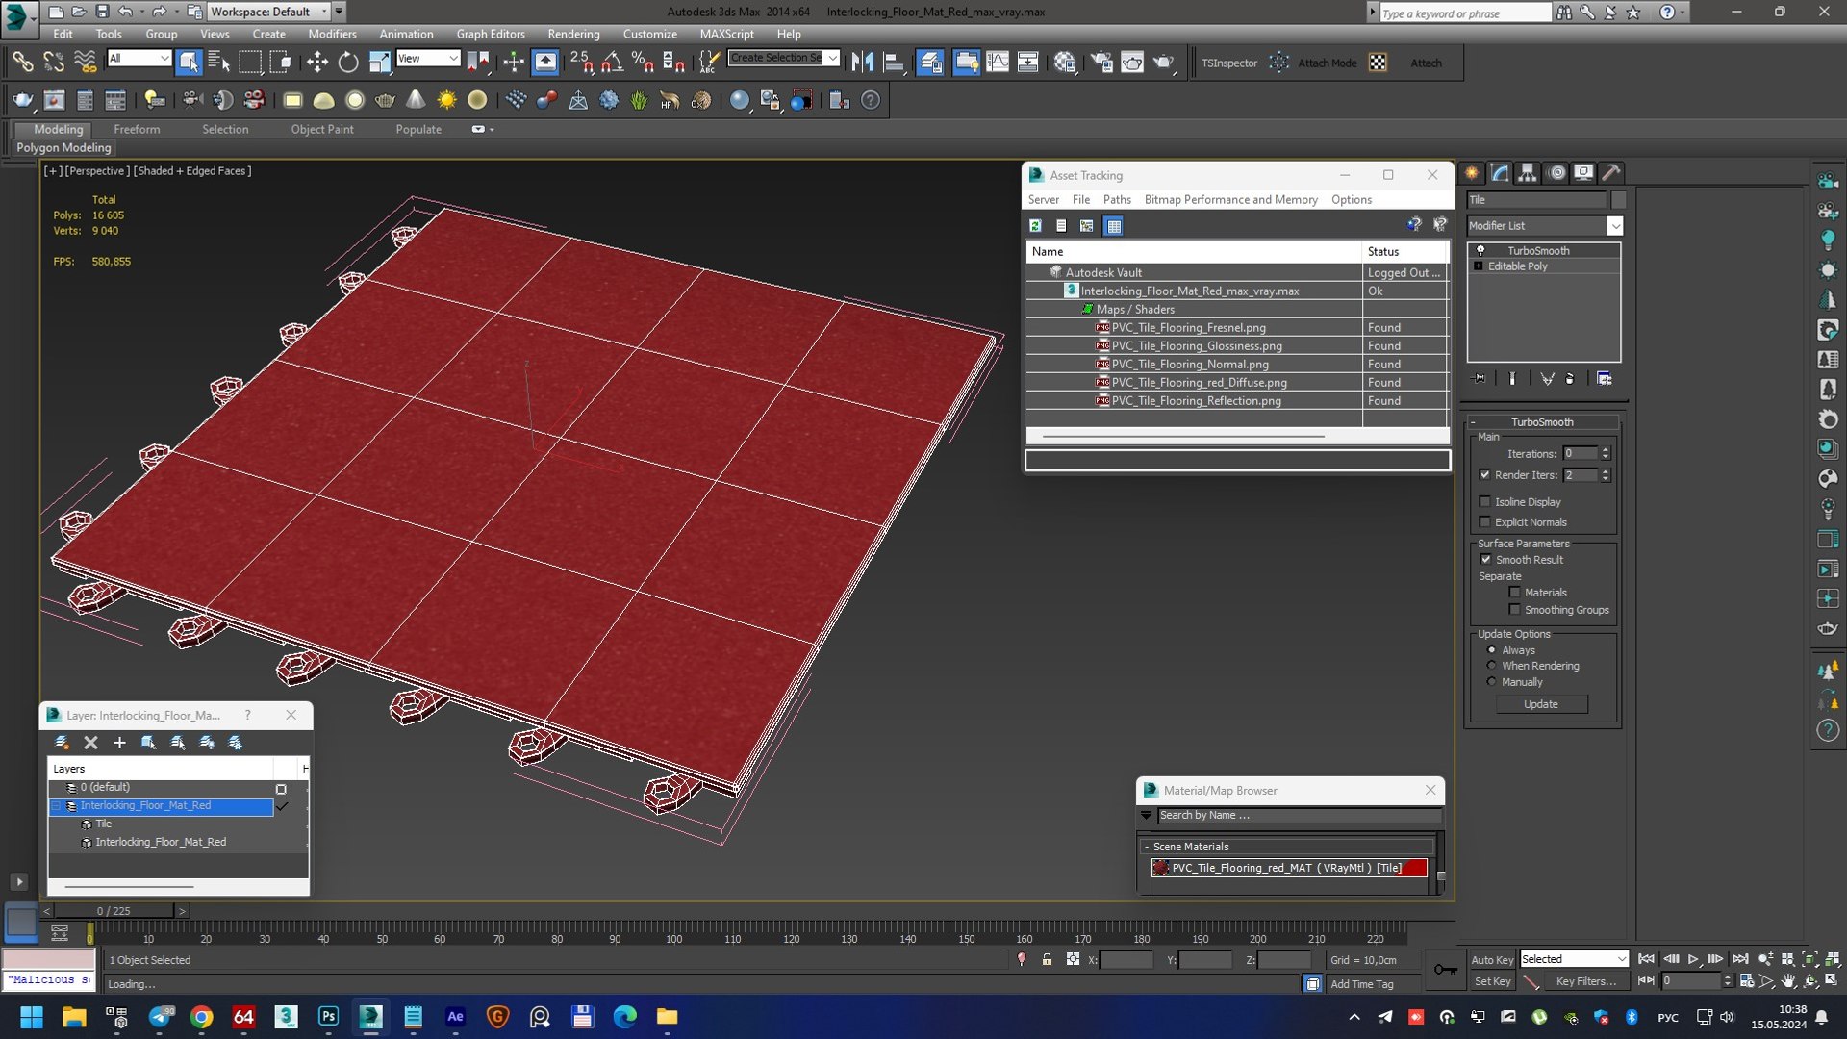Toggle Smooth Result checkbox
Screen dimensions: 1847x1039
1486,560
